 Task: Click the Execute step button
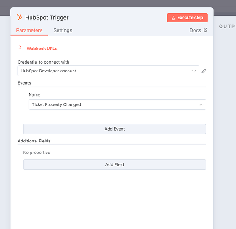tap(187, 18)
